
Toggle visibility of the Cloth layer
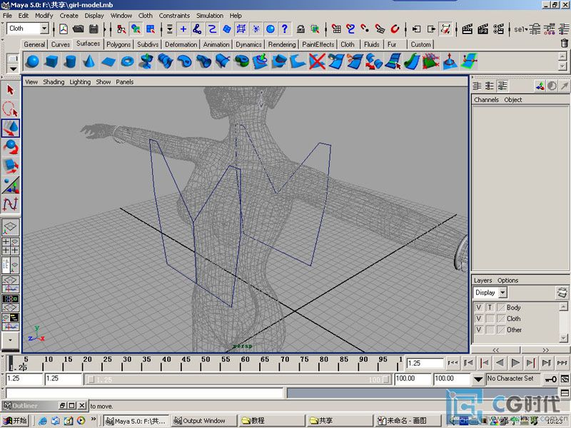(479, 319)
